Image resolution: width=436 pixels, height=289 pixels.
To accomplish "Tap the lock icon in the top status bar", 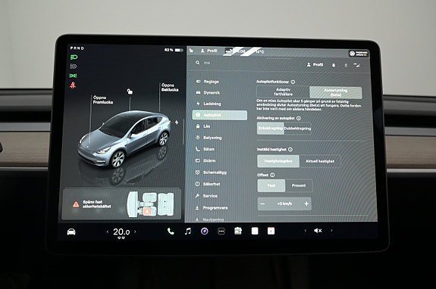I will [x=191, y=51].
